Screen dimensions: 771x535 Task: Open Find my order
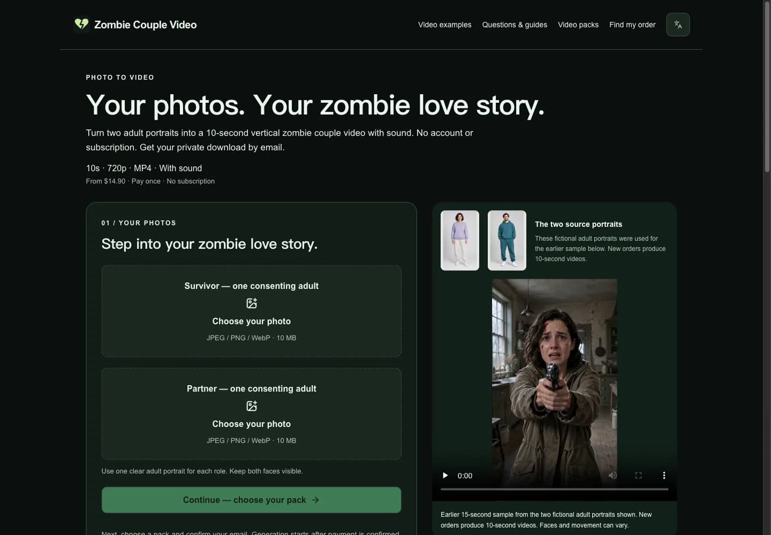coord(632,25)
